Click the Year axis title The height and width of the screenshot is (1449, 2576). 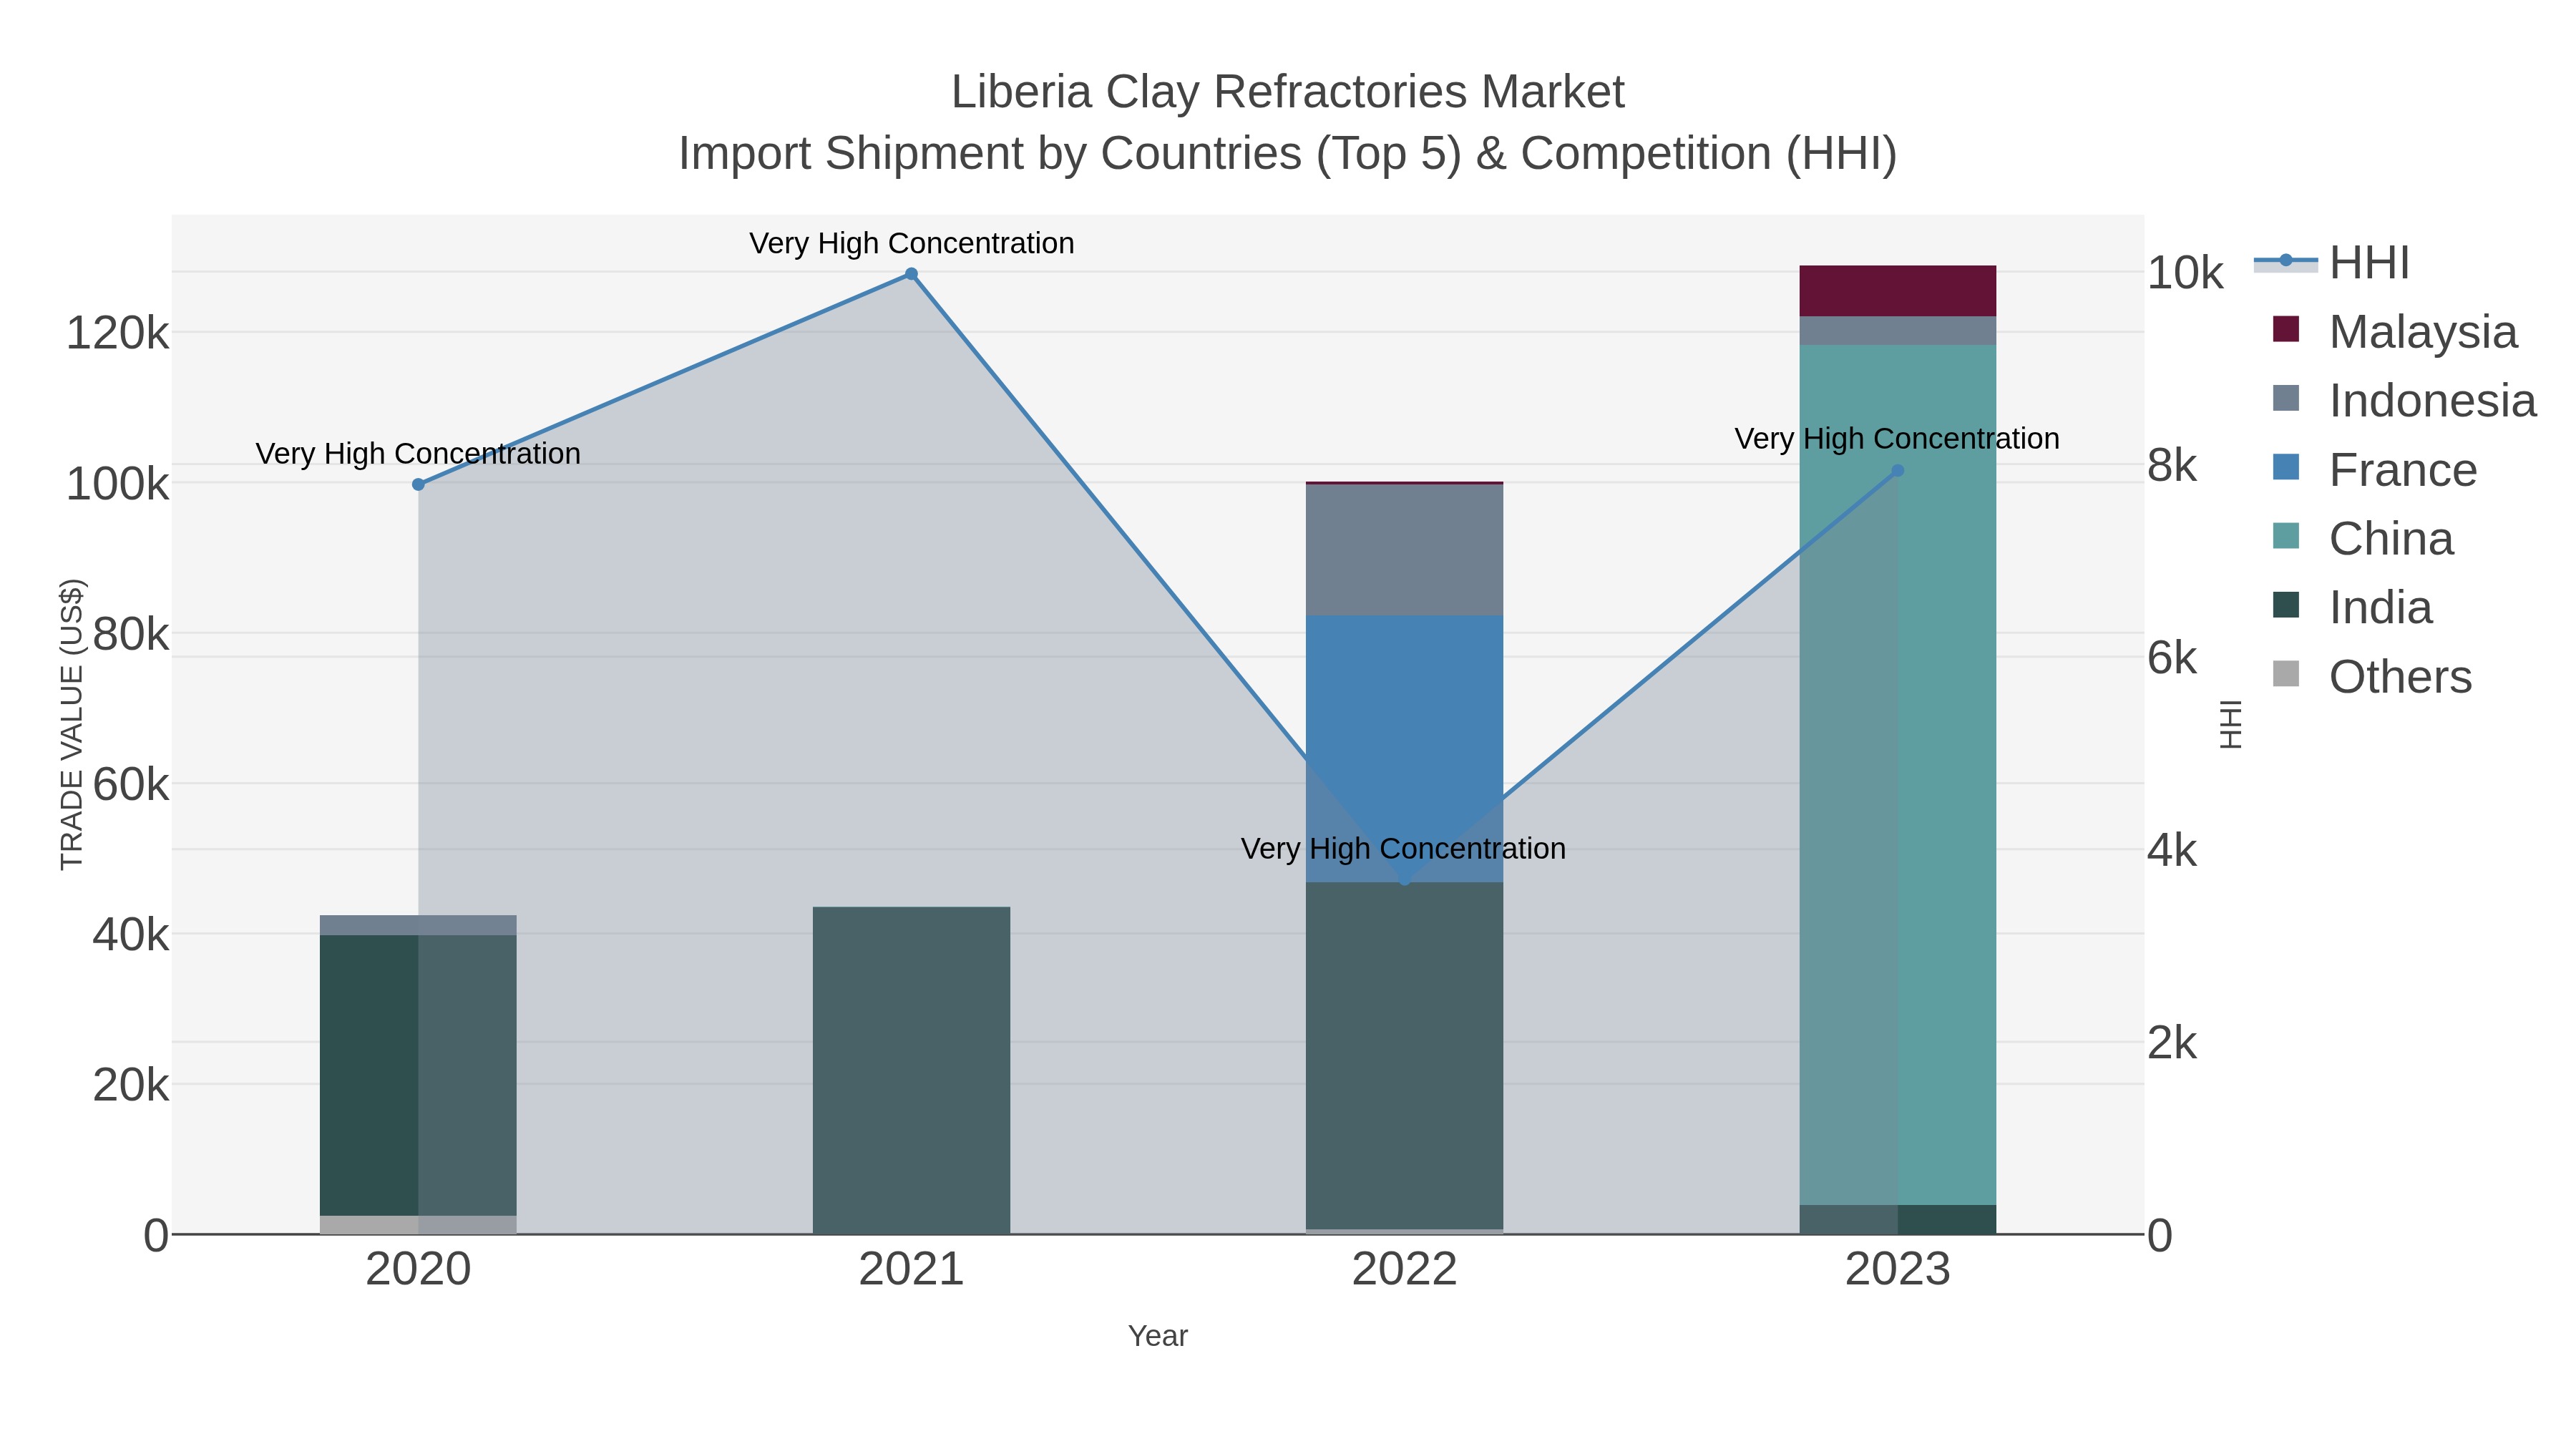1158,1336
